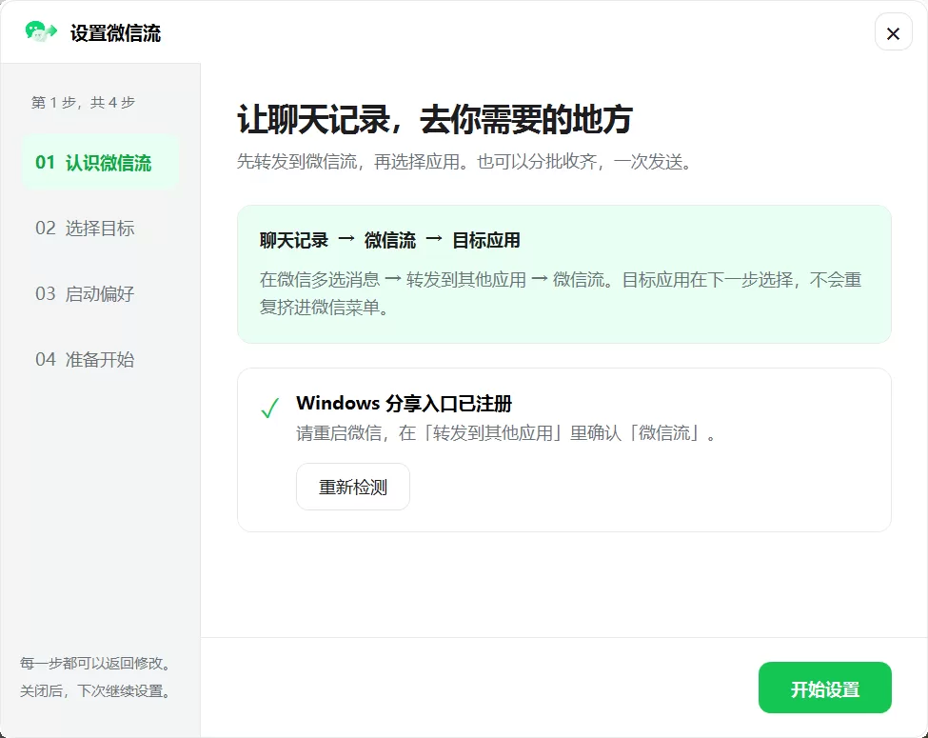Click the text 请重启微信 confirmation hint
Viewport: 928px width, 738px height.
(x=506, y=433)
